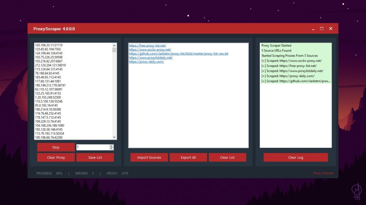Focus the thread count input showing 5

pyautogui.click(x=93, y=147)
